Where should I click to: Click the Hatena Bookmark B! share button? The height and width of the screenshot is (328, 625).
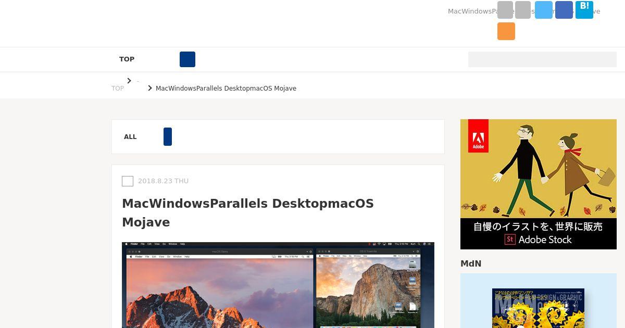(584, 10)
